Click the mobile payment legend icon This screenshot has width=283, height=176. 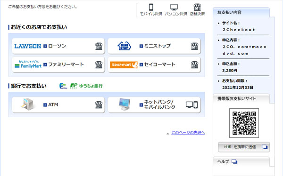151,7
